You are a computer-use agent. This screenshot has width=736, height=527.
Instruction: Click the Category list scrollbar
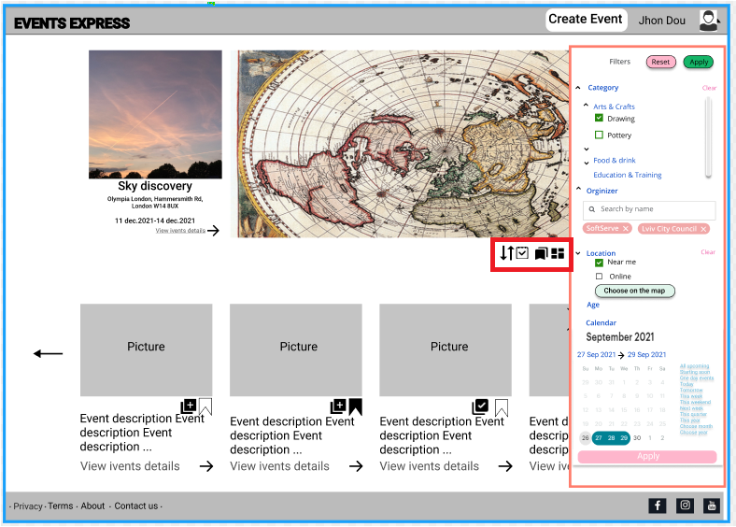[708, 137]
